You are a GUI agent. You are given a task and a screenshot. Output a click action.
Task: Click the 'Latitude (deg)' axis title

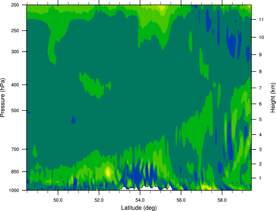[139, 208]
